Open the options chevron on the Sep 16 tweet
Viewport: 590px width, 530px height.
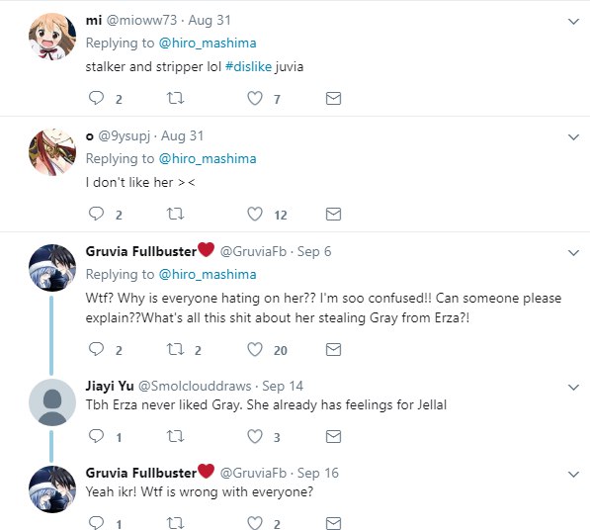coord(573,474)
